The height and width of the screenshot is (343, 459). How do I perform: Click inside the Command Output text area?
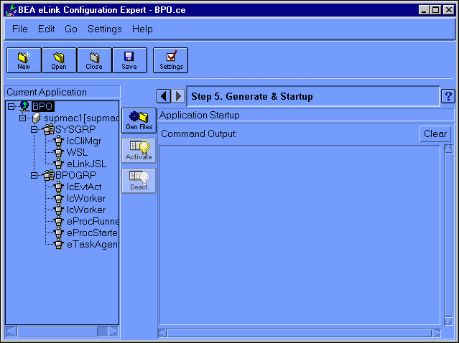coord(300,235)
